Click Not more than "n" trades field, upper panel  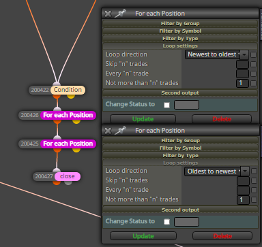242,83
